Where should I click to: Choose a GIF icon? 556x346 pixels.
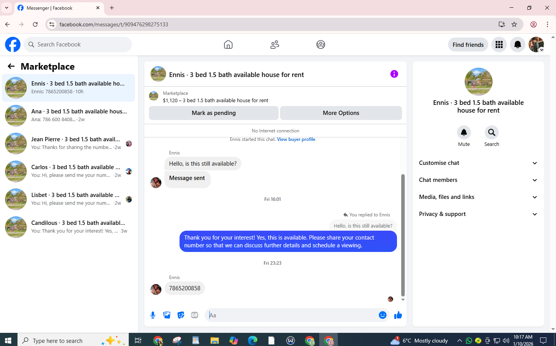point(195,315)
